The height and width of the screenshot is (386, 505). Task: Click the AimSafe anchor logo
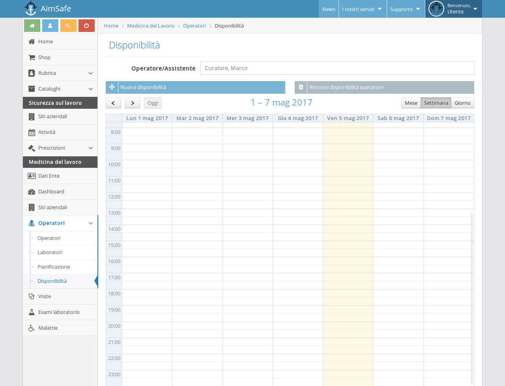click(x=30, y=9)
